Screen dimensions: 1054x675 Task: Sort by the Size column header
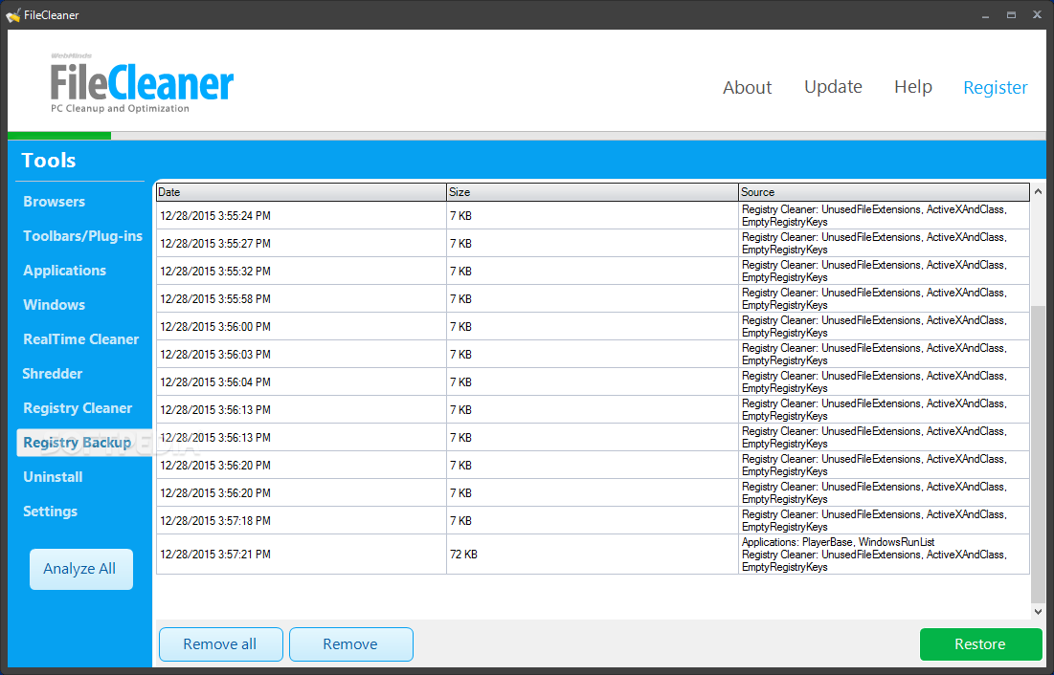coord(593,192)
